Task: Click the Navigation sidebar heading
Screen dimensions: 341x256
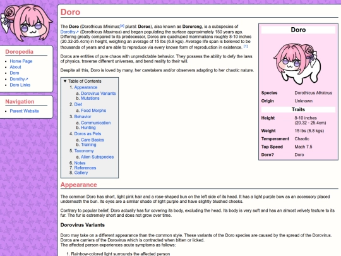Action: 20,102
